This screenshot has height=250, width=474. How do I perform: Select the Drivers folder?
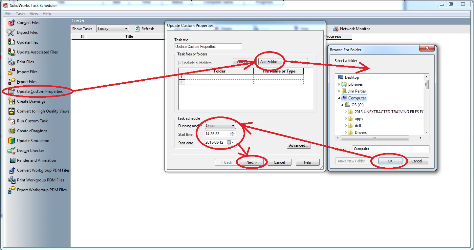point(361,133)
